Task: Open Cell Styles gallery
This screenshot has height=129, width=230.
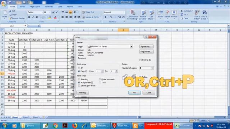Action: [151, 15]
